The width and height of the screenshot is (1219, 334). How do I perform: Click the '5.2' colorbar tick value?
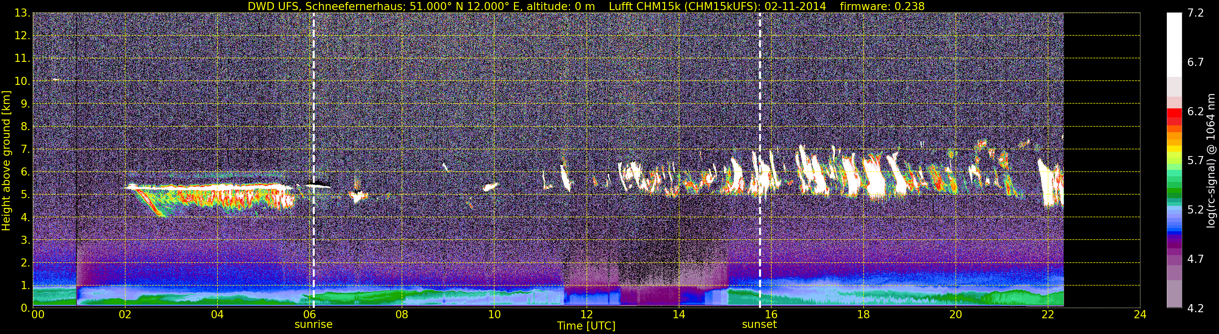pyautogui.click(x=1196, y=209)
